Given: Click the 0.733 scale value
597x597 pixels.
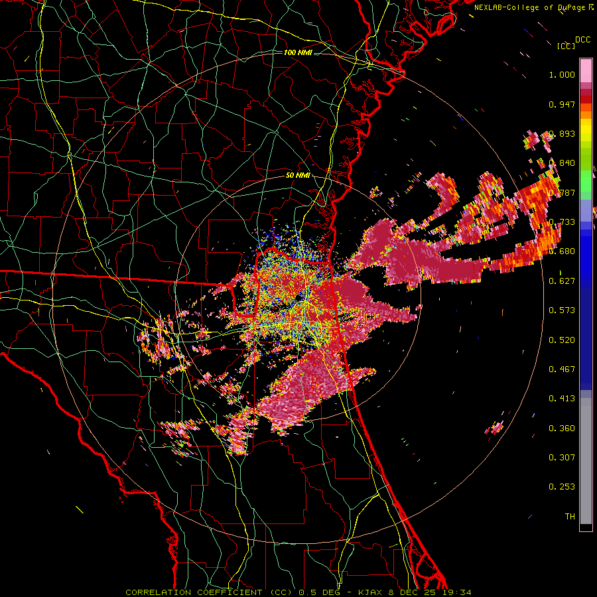Looking at the screenshot, I should tap(562, 222).
